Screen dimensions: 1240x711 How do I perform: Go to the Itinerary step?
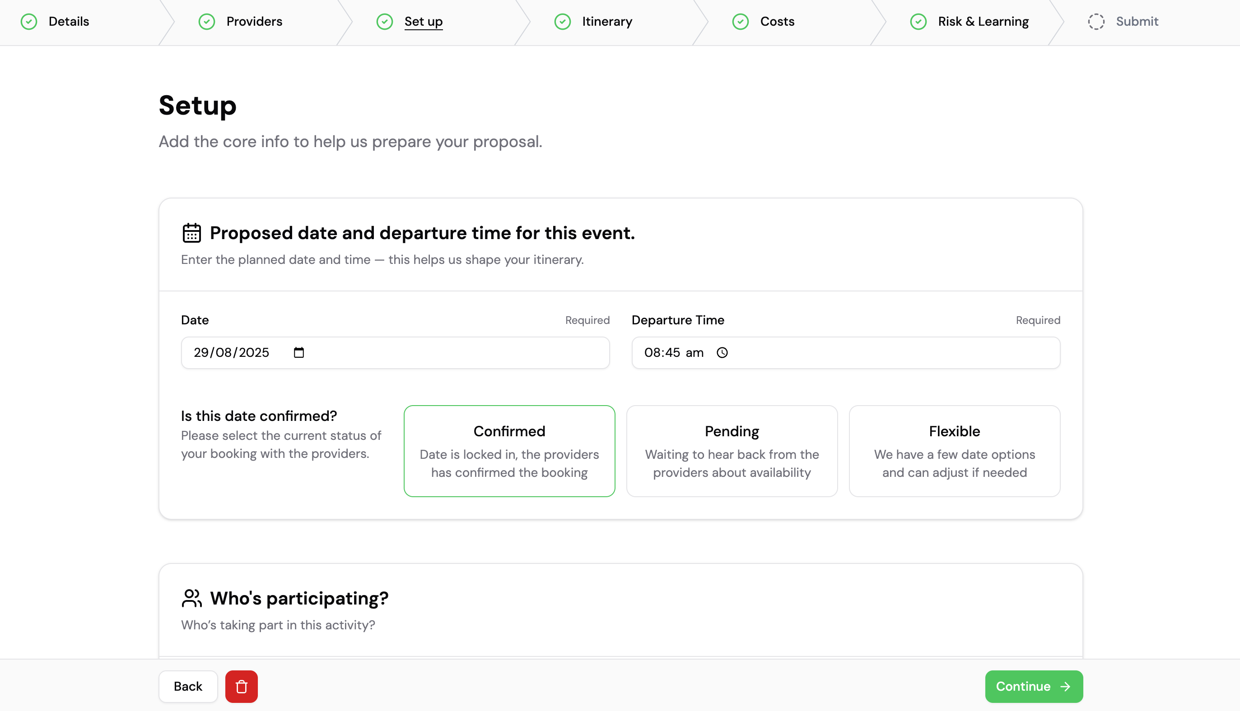pyautogui.click(x=607, y=22)
